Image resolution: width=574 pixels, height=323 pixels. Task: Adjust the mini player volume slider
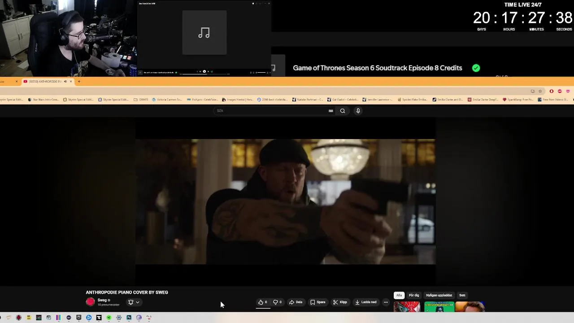(x=261, y=72)
